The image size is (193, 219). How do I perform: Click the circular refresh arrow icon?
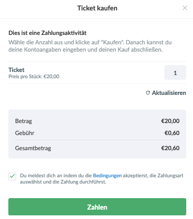(148, 93)
